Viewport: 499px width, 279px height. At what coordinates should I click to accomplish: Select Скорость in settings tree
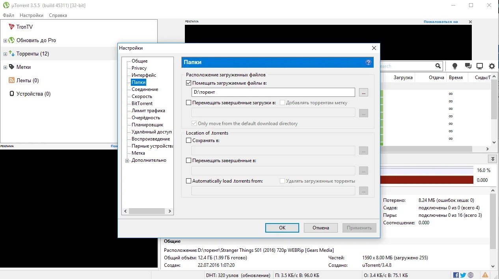tap(142, 96)
